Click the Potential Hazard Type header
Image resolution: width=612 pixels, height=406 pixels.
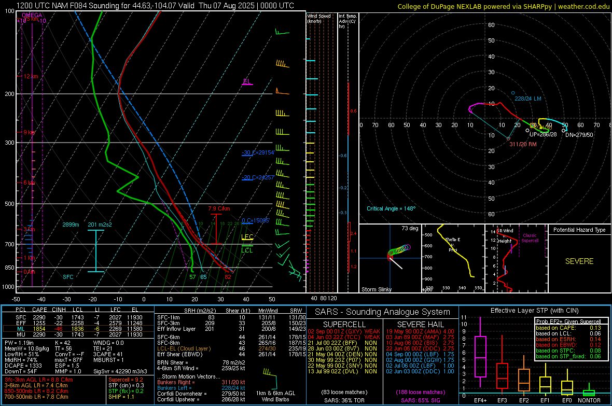tap(579, 230)
